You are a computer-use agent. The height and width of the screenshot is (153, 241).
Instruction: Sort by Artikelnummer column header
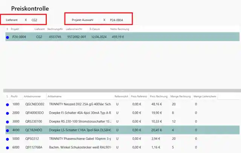click(32, 96)
